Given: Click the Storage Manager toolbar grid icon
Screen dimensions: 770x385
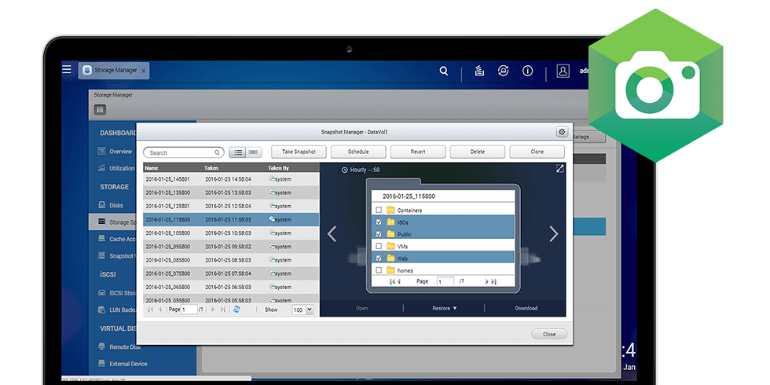Looking at the screenshot, I should pyautogui.click(x=100, y=110).
